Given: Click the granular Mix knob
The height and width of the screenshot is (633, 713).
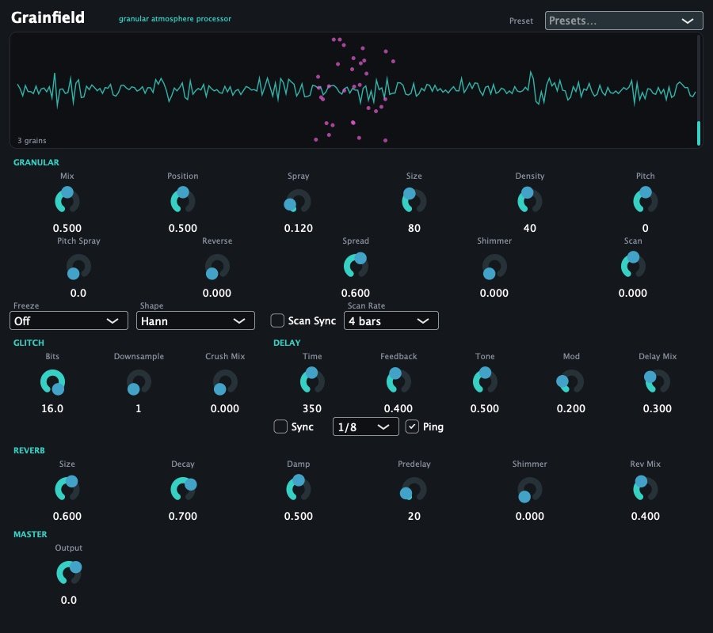Looking at the screenshot, I should (67, 200).
